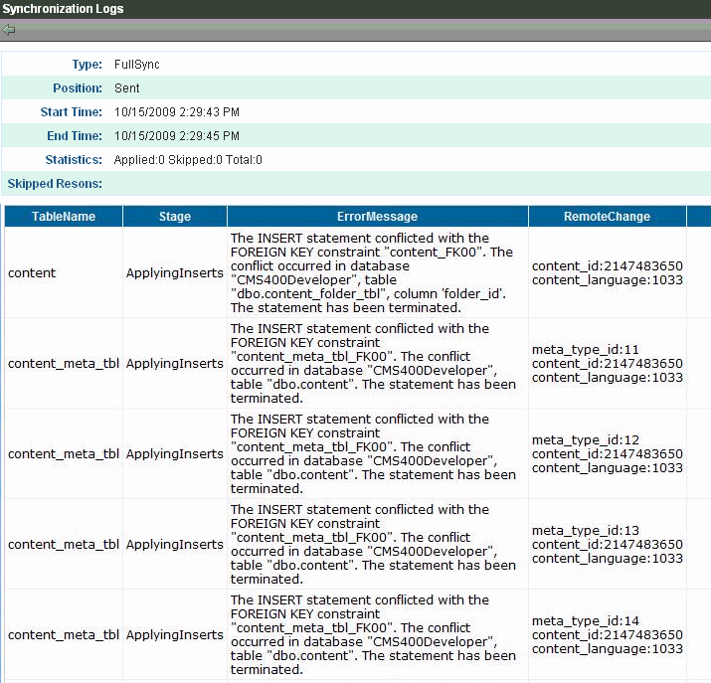The height and width of the screenshot is (683, 711).
Task: Select the RemoteChange cell with meta_type_id:12
Action: pyautogui.click(x=607, y=453)
